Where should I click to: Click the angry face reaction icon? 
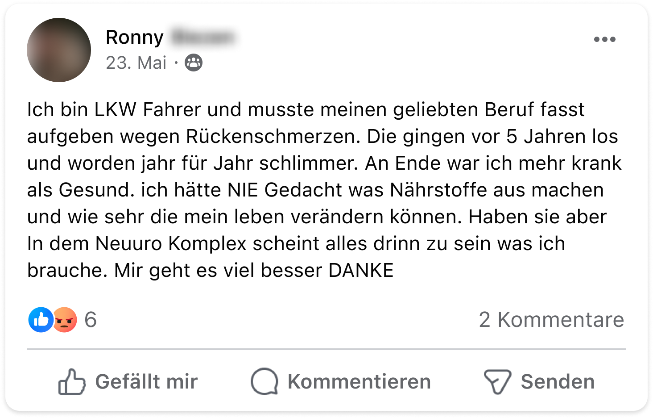pos(65,320)
